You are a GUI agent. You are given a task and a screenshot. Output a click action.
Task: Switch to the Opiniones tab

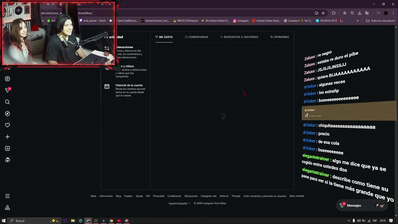point(280,37)
